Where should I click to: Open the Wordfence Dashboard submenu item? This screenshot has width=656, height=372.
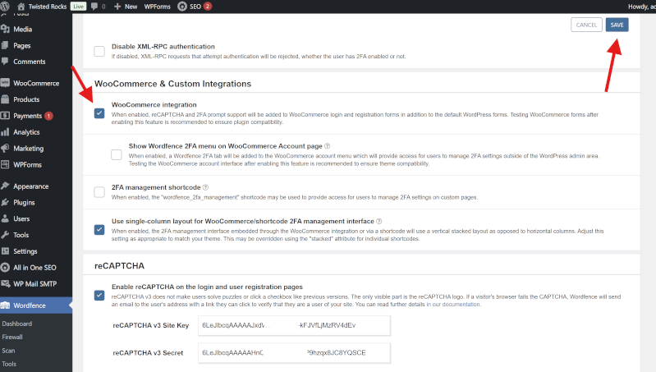(16, 324)
